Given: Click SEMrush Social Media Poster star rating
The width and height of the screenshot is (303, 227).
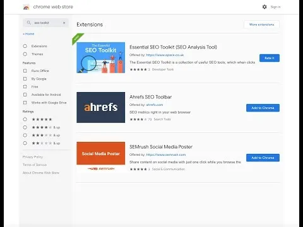Looking at the screenshot, I should click(138, 169).
